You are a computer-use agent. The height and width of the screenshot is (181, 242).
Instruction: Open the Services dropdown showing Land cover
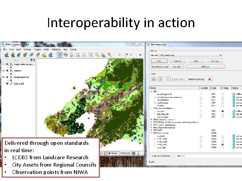pyautogui.click(x=191, y=55)
